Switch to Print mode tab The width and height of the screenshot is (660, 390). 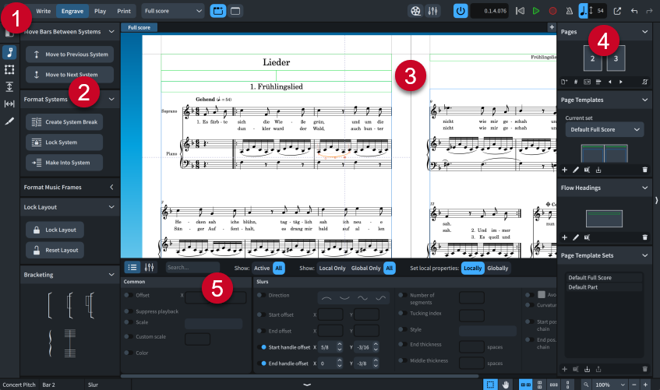tap(123, 12)
